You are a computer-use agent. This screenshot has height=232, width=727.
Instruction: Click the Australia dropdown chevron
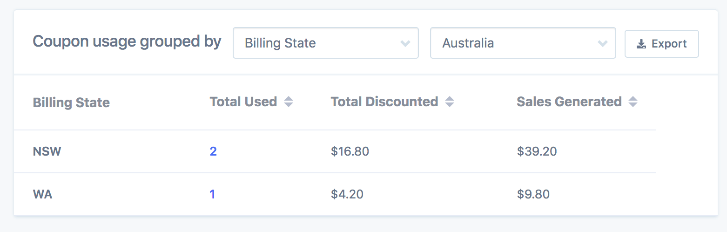[x=603, y=43]
